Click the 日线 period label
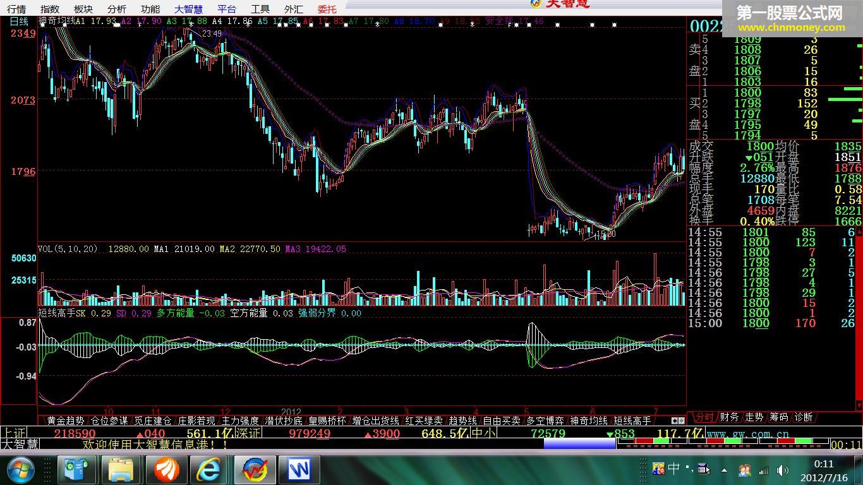The width and height of the screenshot is (863, 485). point(18,21)
